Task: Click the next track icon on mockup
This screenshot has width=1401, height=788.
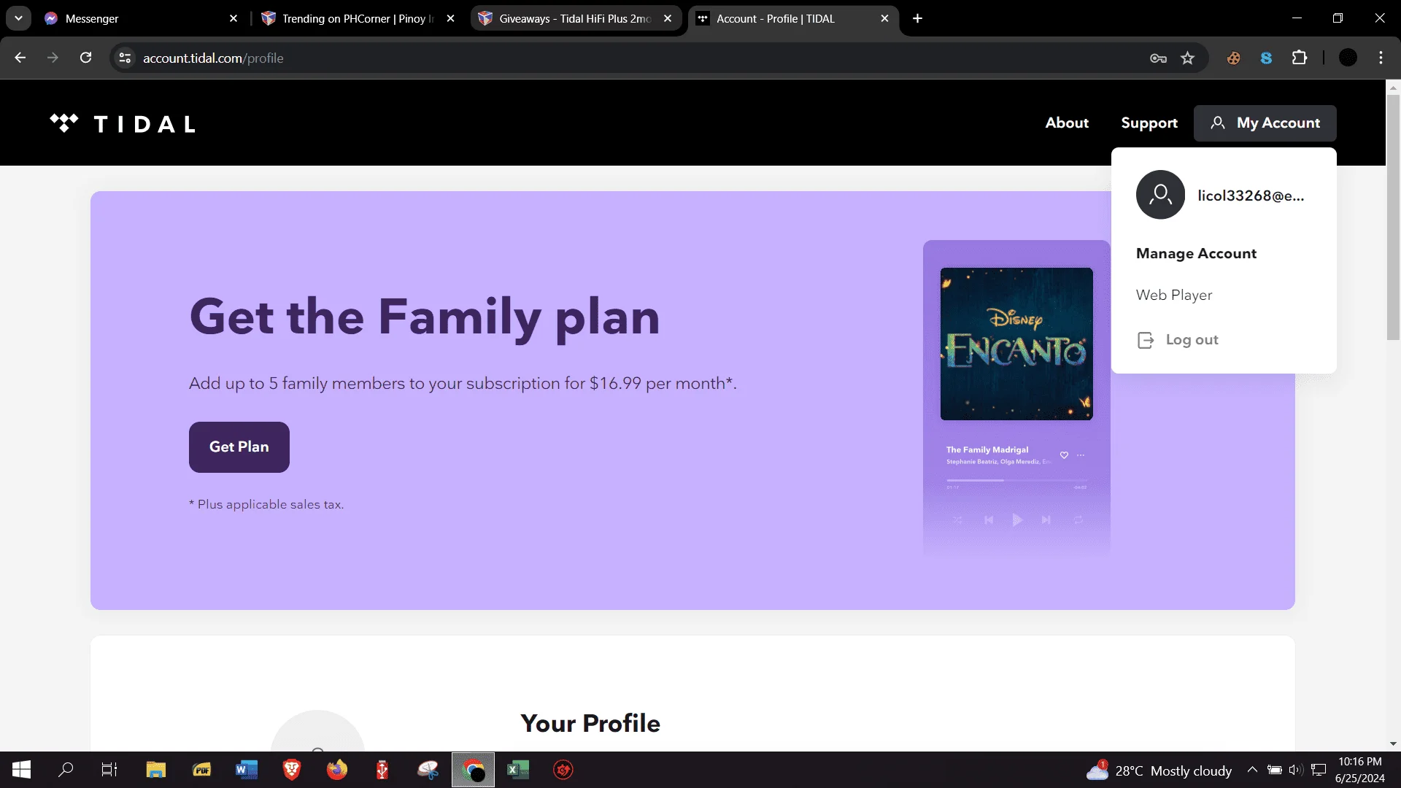Action: [1046, 520]
